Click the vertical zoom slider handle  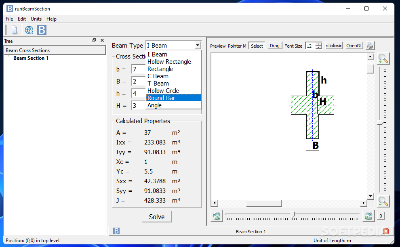coord(380,123)
